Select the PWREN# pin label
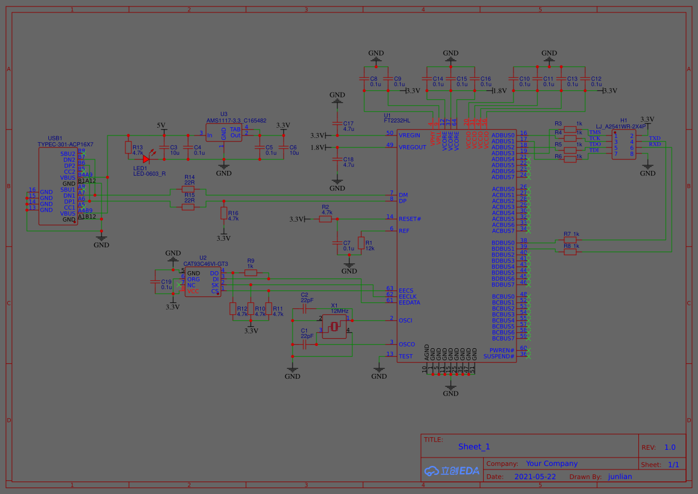698x494 pixels. pyautogui.click(x=502, y=351)
